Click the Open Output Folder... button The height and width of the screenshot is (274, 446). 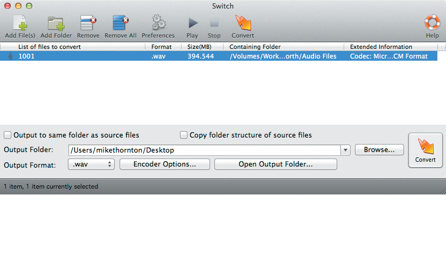[276, 164]
